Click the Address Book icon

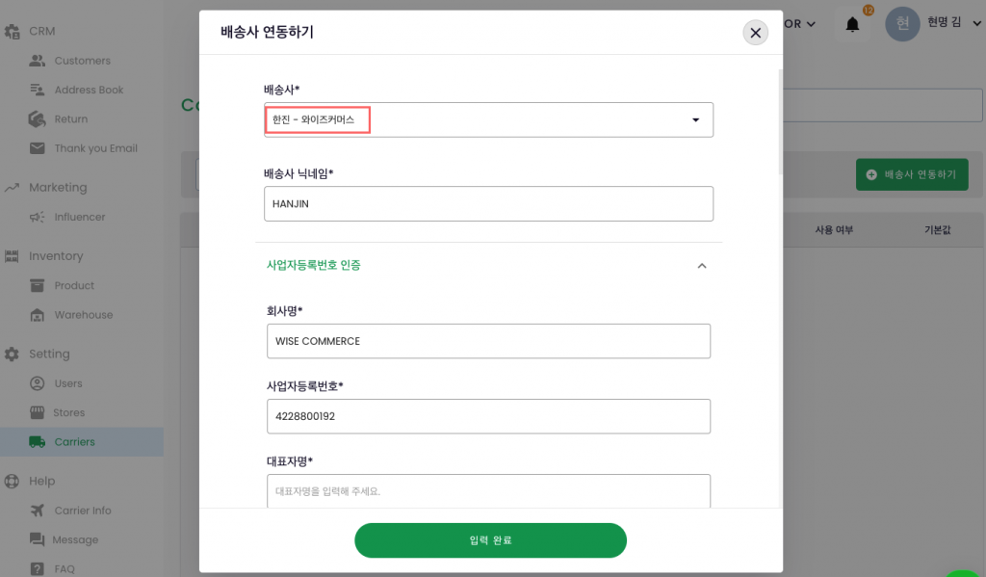point(38,90)
